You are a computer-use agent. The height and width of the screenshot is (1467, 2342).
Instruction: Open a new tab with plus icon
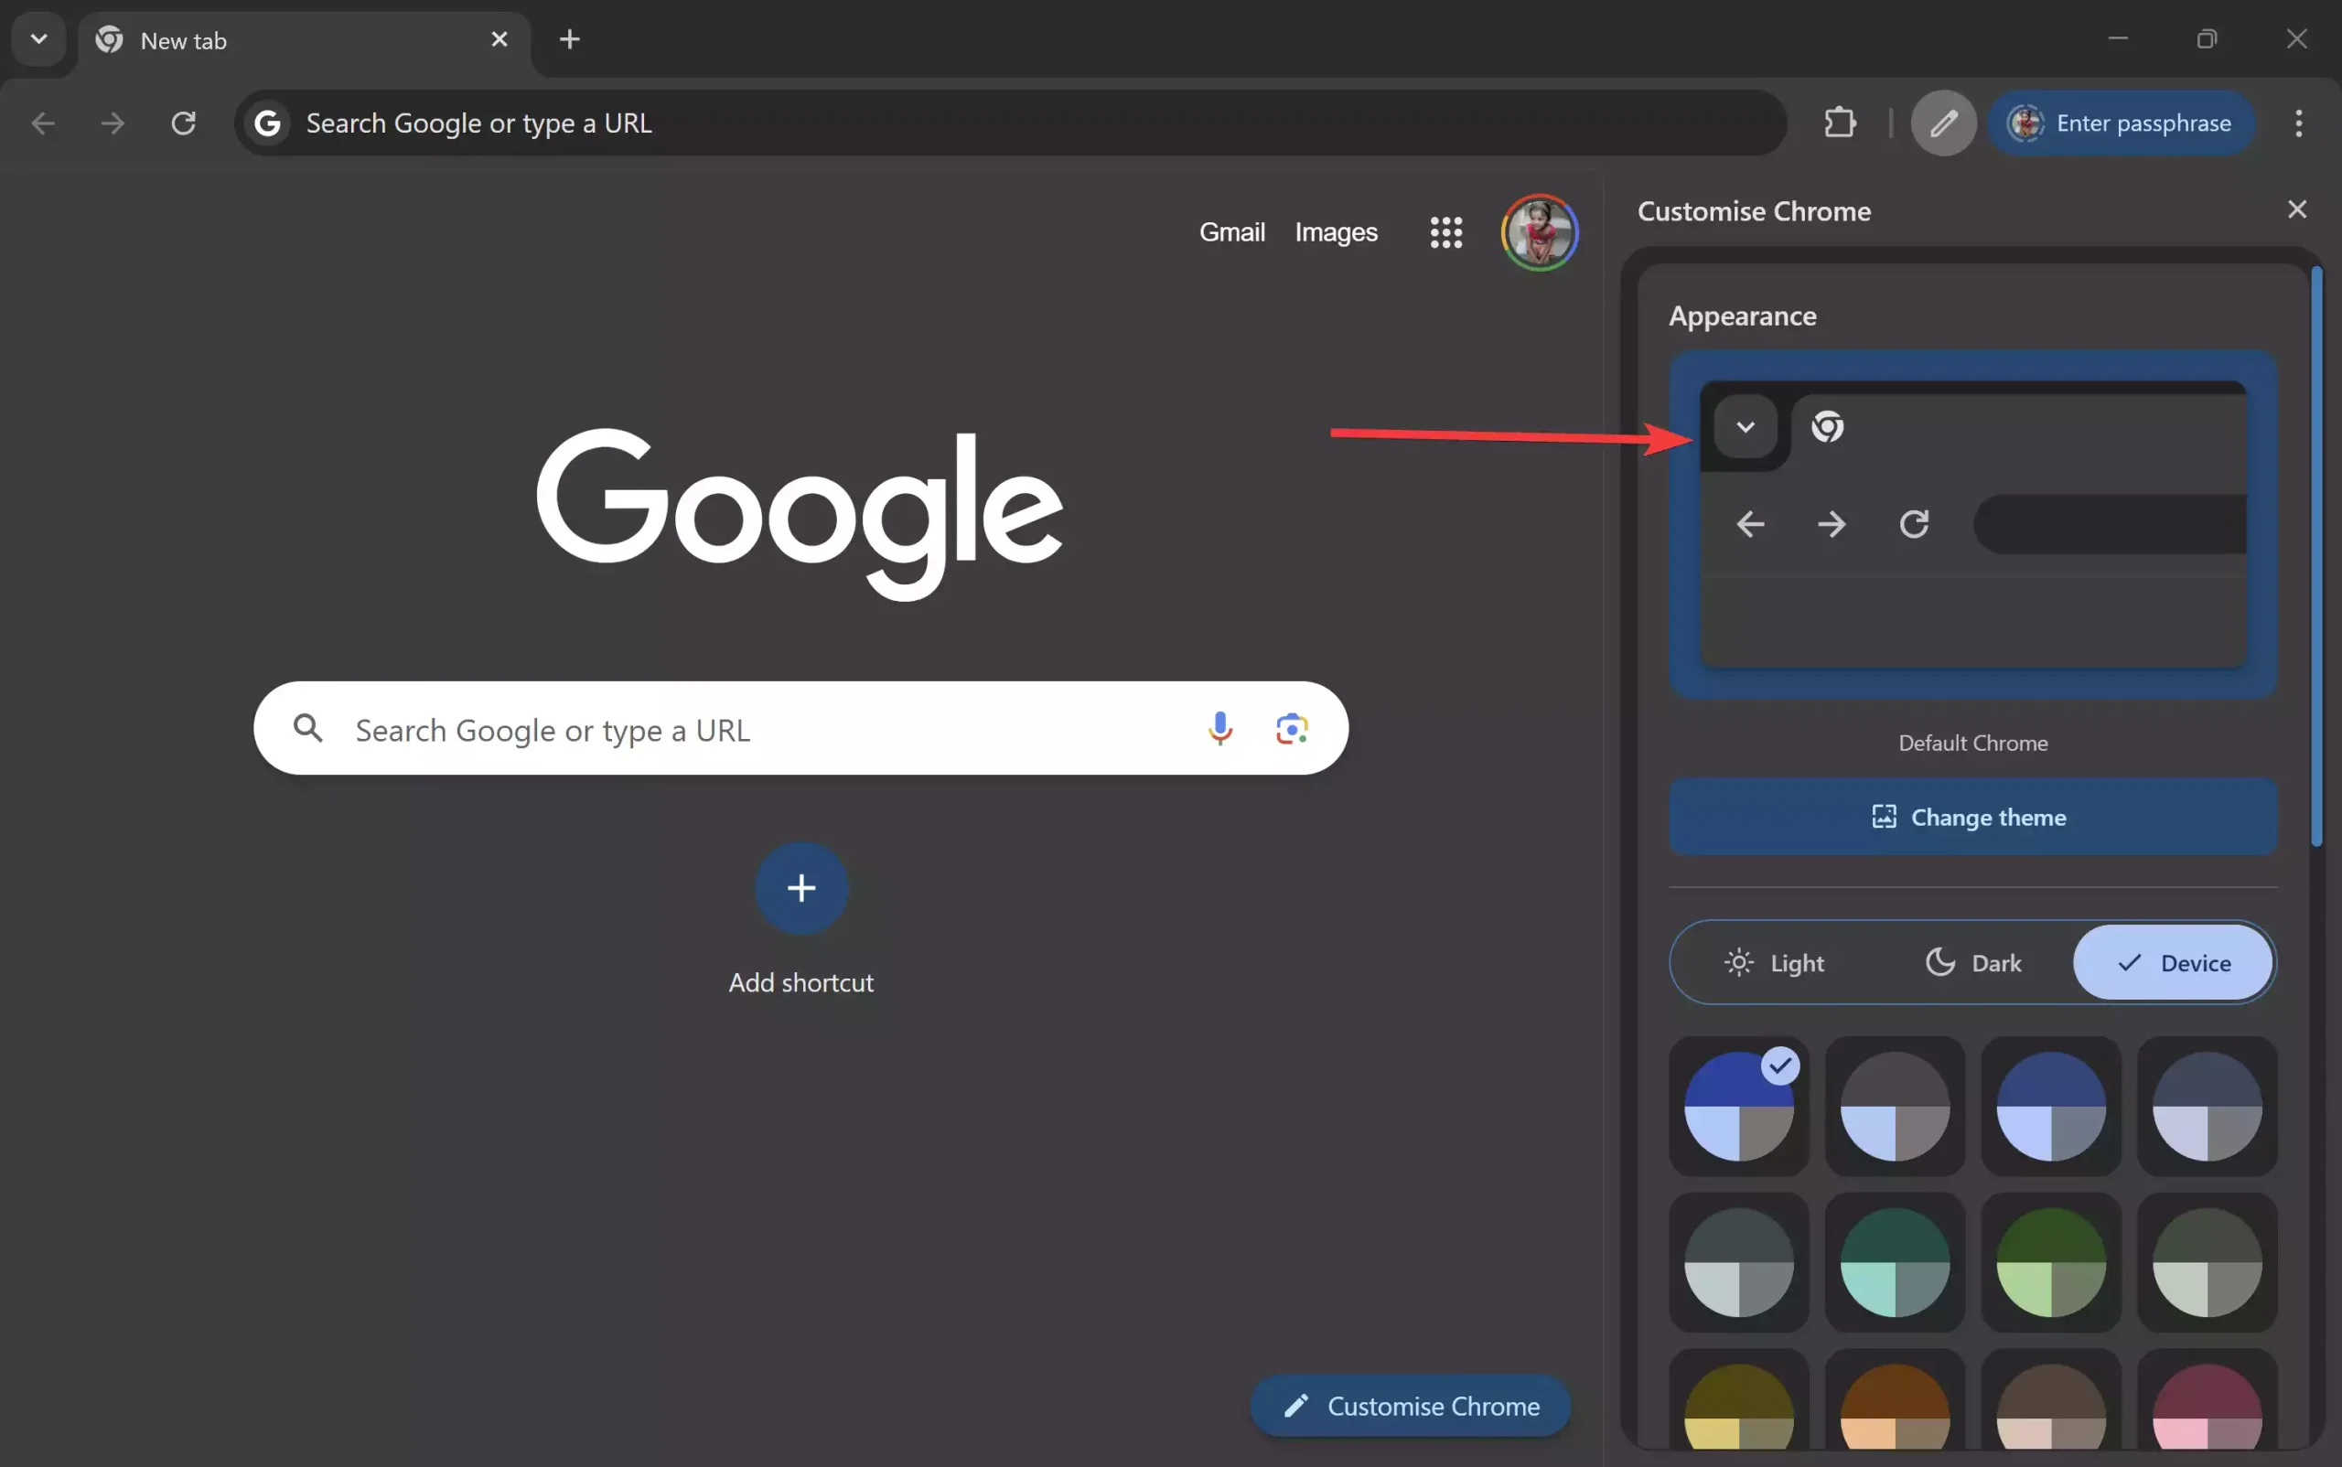click(x=570, y=39)
